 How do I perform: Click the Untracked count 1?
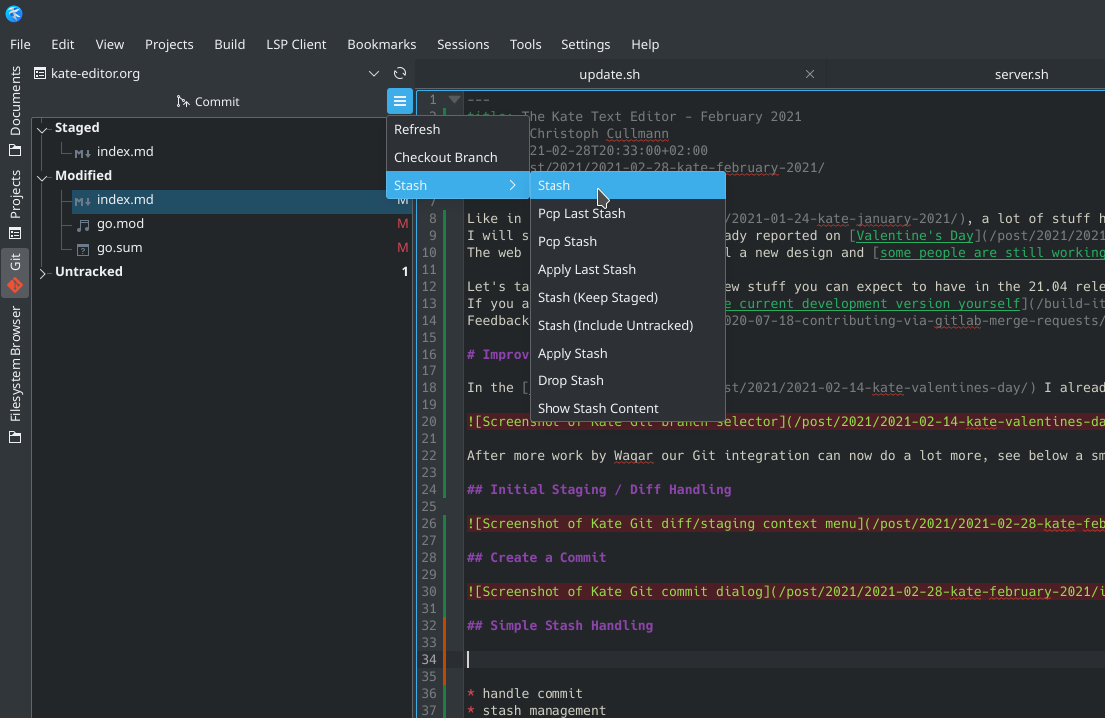click(405, 272)
